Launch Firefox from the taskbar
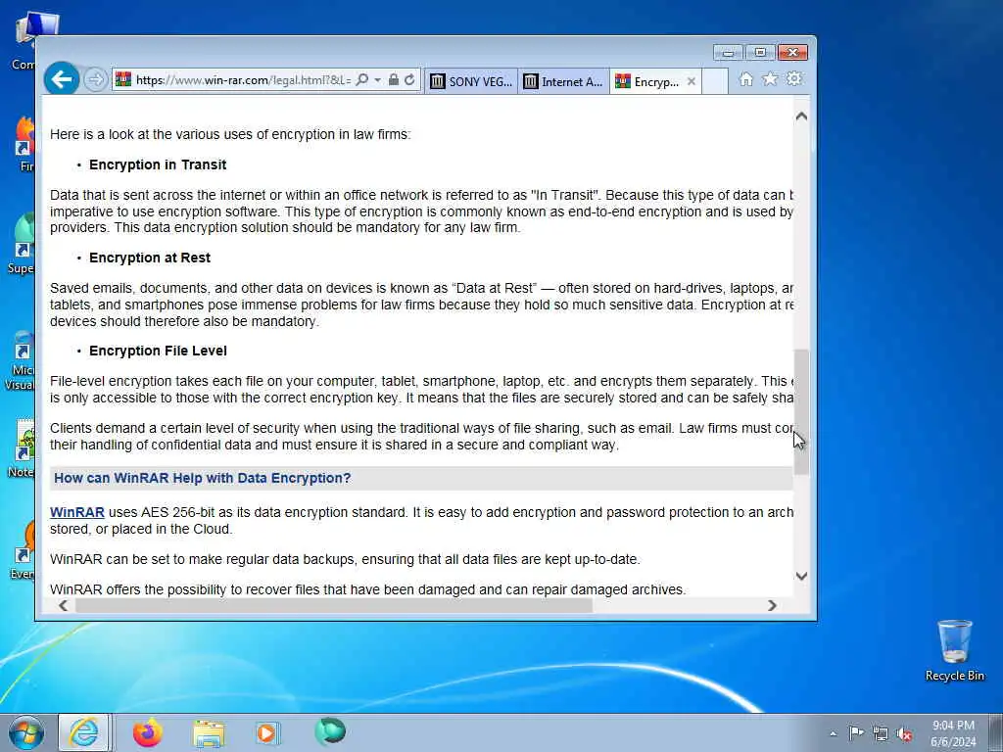 coord(148,732)
